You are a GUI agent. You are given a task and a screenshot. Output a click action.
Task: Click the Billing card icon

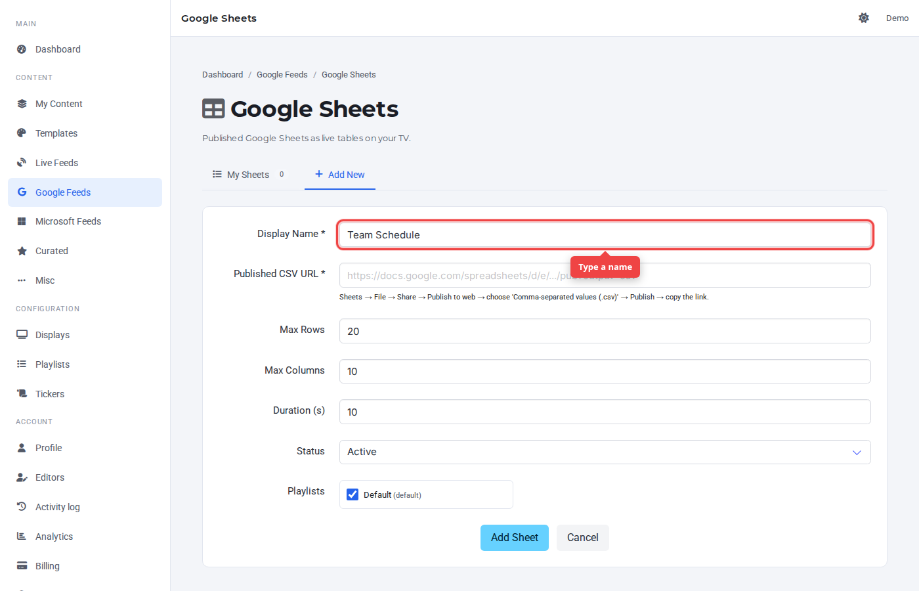(22, 566)
